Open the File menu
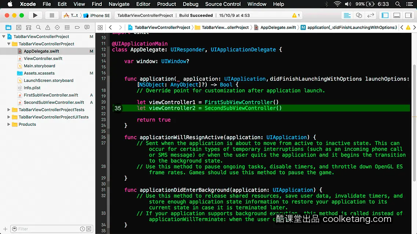Image resolution: width=417 pixels, height=234 pixels. [x=47, y=4]
